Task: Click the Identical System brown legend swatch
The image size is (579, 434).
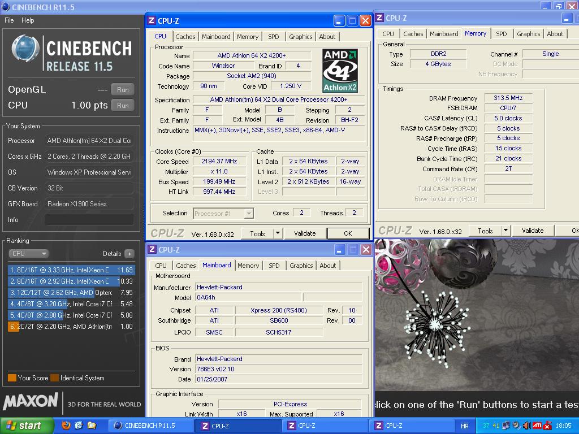Action: click(x=55, y=378)
